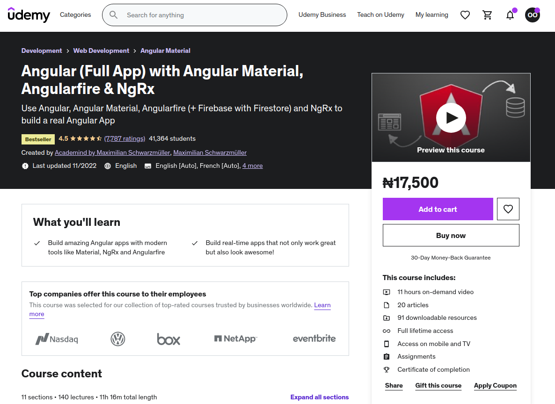Open Udemy Business
The image size is (555, 404).
[322, 15]
